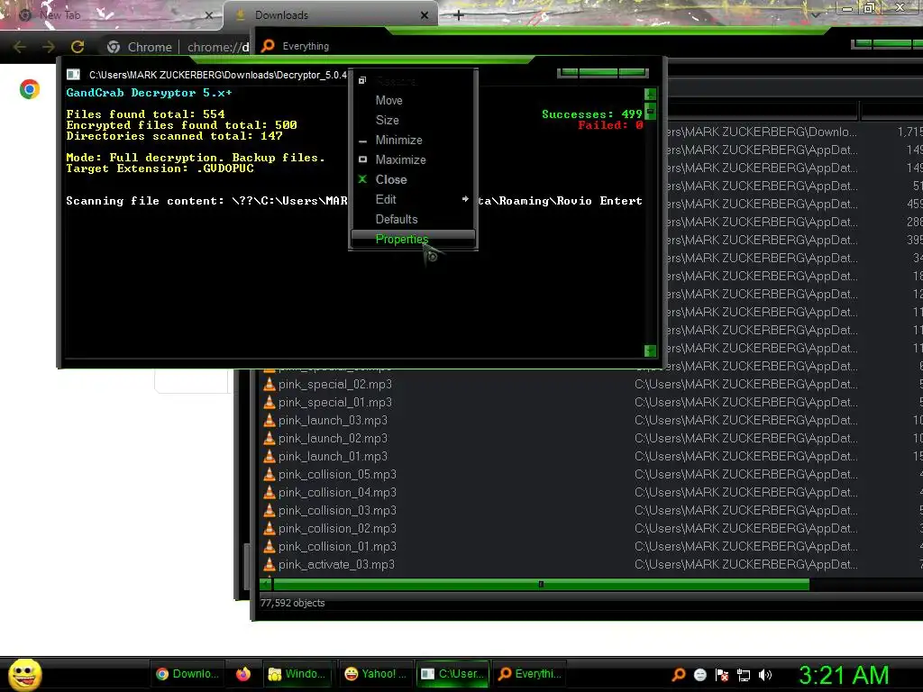This screenshot has height=692, width=923.
Task: Click the Everything window magnifier icon
Action: tap(268, 46)
